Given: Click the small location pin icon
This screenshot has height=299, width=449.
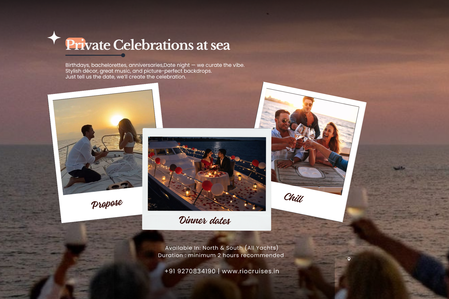Looking at the screenshot, I should coord(349,259).
